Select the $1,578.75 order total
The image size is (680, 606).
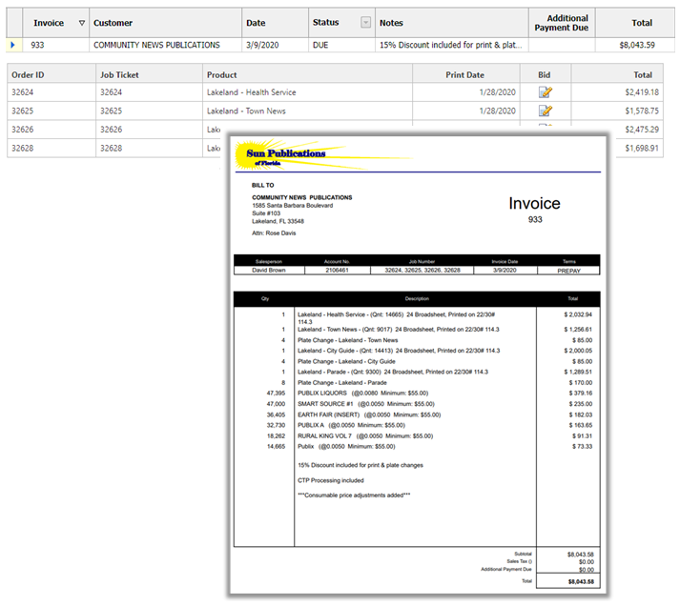[x=617, y=111]
